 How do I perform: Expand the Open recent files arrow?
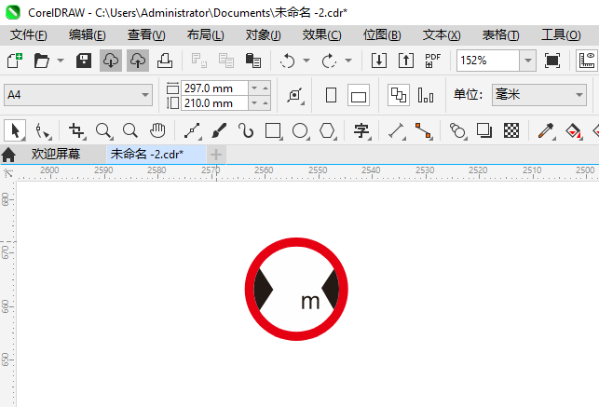[61, 61]
